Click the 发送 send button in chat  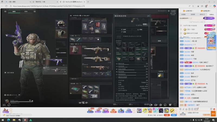tap(213, 114)
